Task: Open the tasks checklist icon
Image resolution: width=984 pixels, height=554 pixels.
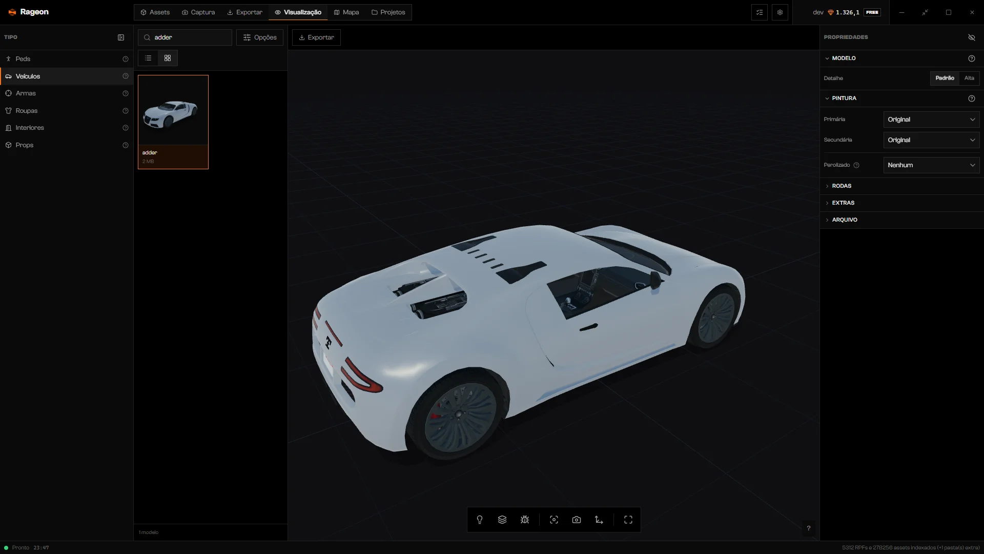Action: click(x=760, y=12)
